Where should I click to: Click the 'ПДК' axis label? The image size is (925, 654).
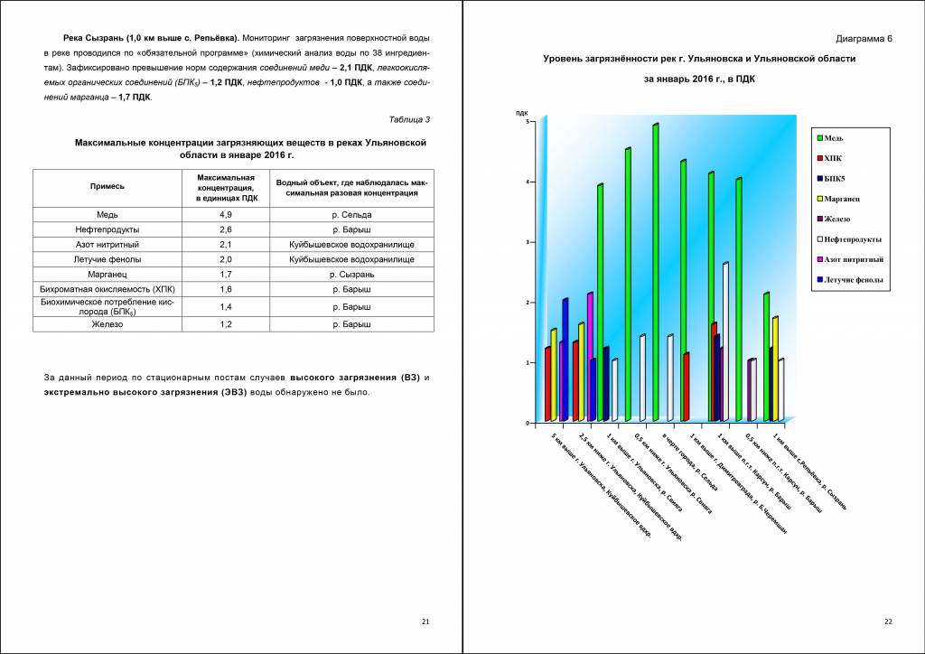click(x=521, y=113)
